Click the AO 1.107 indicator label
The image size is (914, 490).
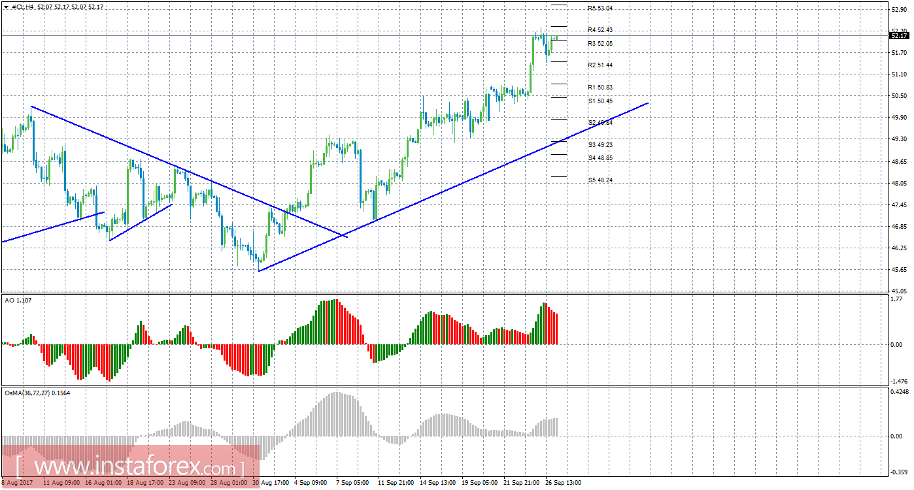[18, 300]
